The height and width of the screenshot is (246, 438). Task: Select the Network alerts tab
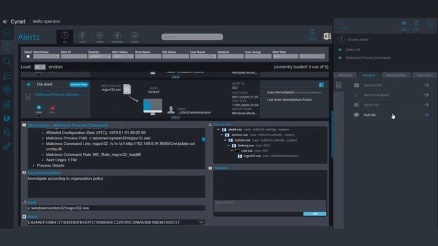117,37
